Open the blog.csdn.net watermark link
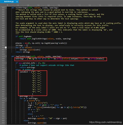The height and width of the screenshot is (125, 123). [105, 122]
